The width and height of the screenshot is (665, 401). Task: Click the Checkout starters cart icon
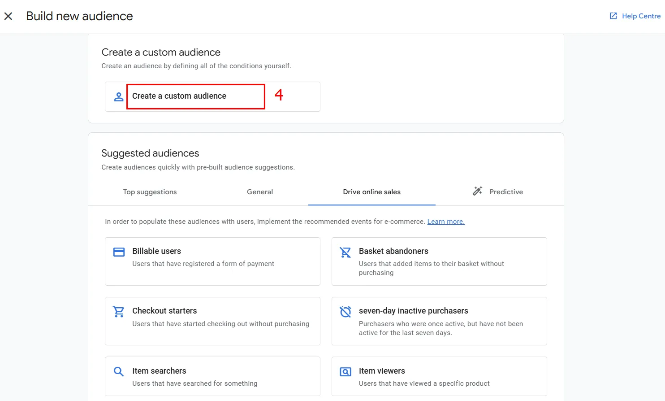pyautogui.click(x=119, y=312)
